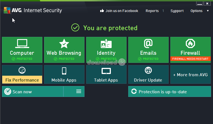Open scan options hamburger menu
The width and height of the screenshot is (213, 124).
pos(79,91)
